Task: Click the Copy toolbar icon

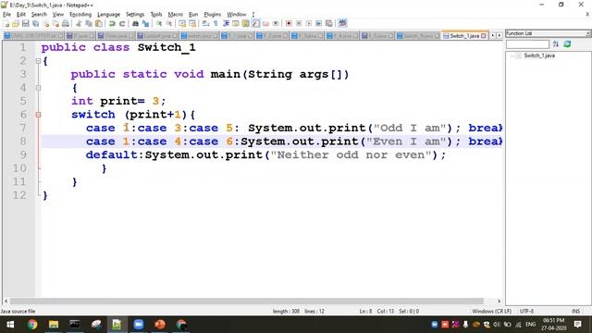Action: (89, 23)
